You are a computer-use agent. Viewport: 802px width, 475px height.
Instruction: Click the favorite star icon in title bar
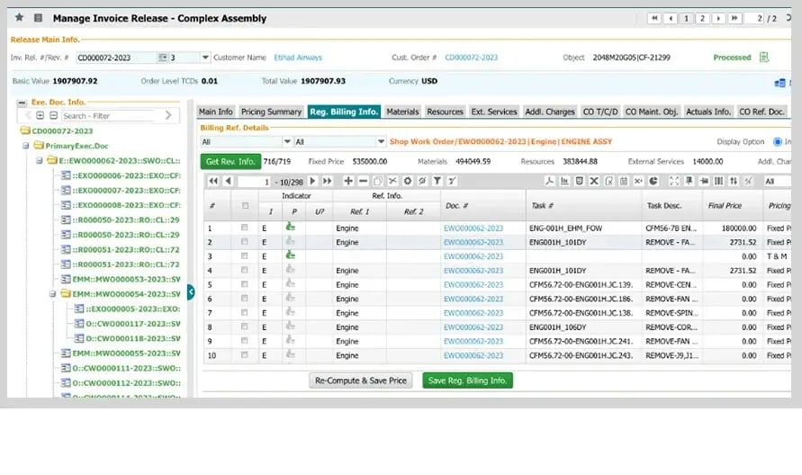click(x=20, y=18)
